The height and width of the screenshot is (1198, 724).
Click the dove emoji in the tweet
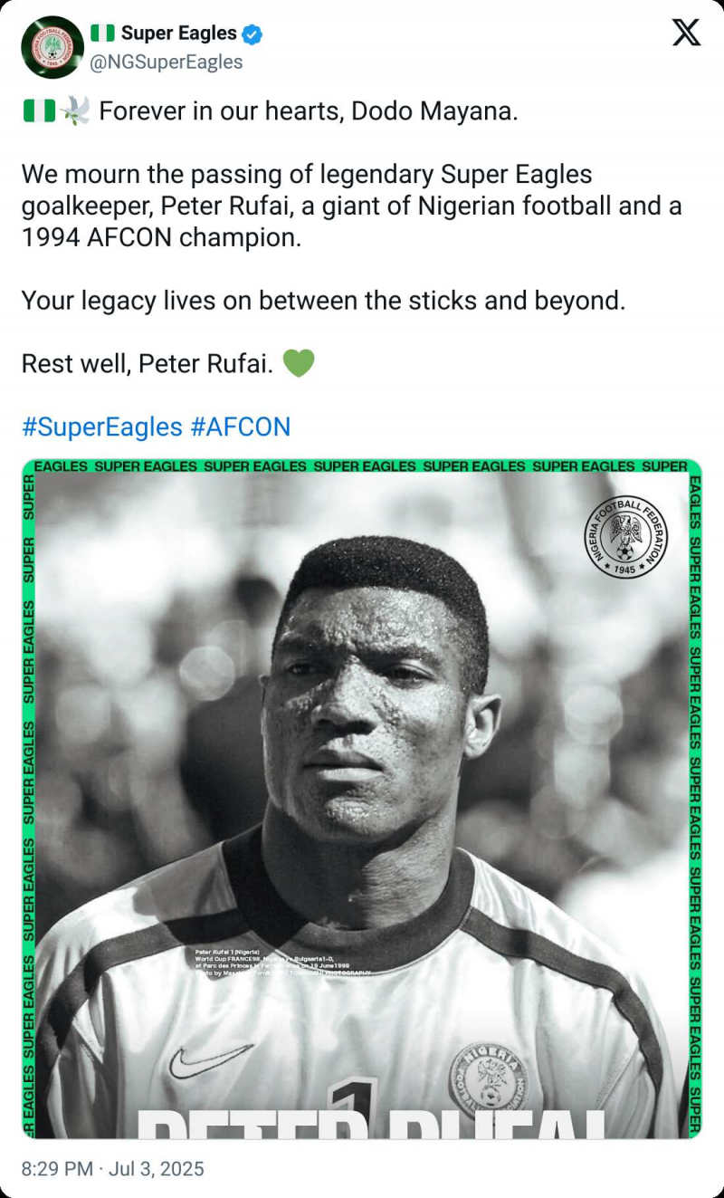pyautogui.click(x=74, y=111)
